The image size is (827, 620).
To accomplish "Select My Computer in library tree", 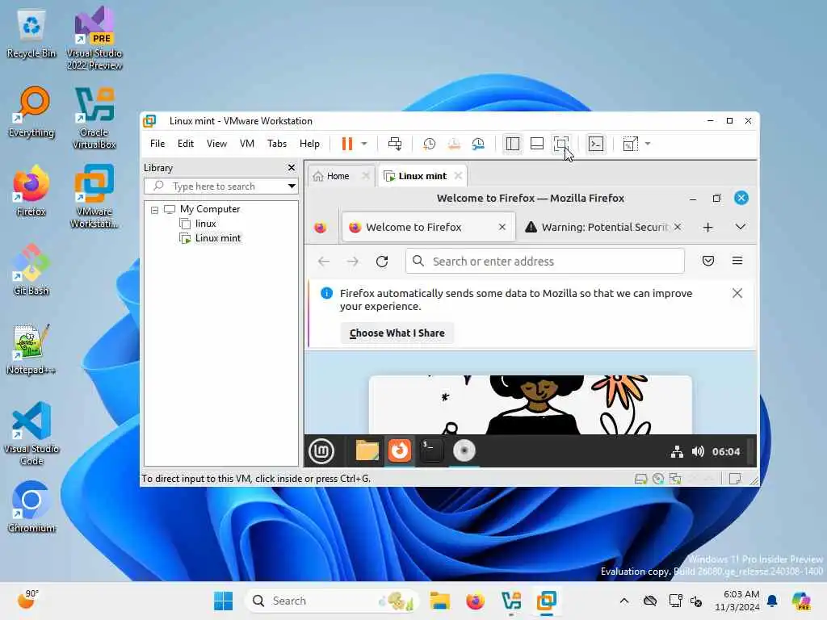I will 209,209.
